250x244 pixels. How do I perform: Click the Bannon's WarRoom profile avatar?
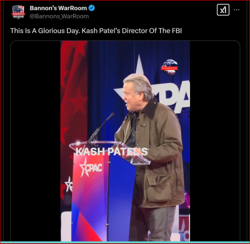point(18,12)
